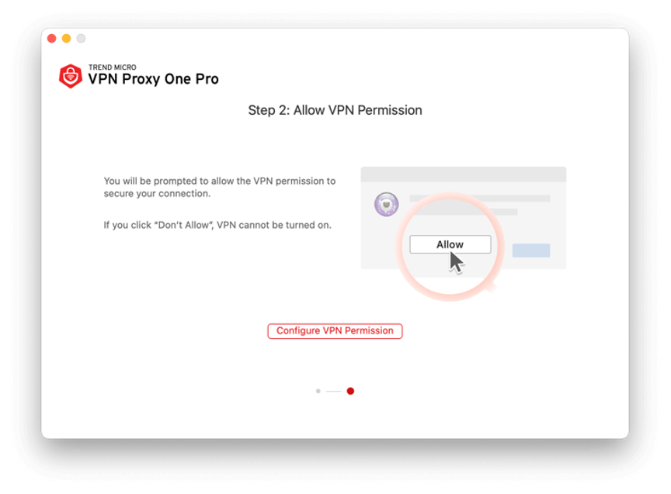671x494 pixels.
Task: Click the "Don't Allow" warning sentence
Action: 217,225
